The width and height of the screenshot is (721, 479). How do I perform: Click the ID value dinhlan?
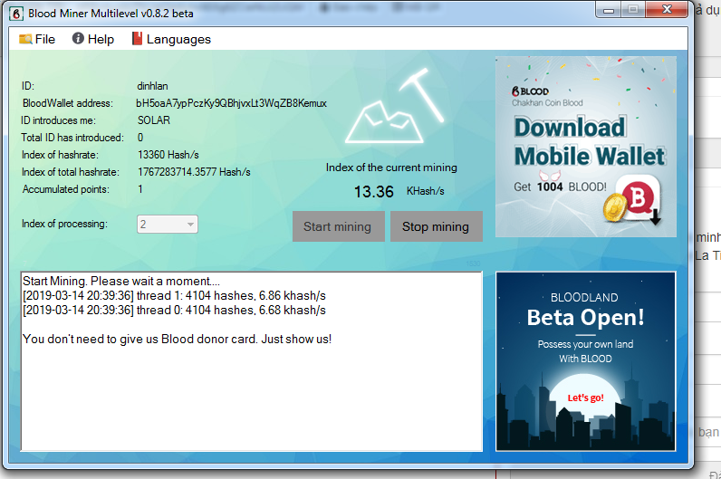click(x=152, y=86)
